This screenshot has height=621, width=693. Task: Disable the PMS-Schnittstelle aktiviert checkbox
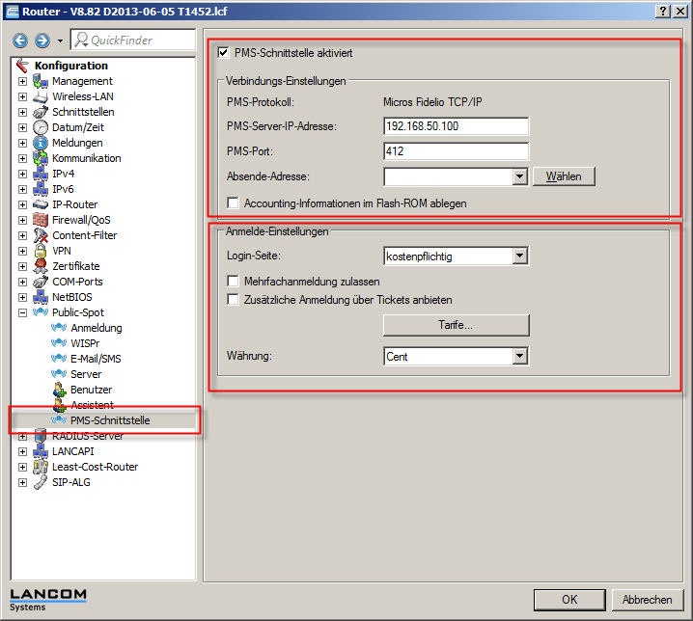click(x=225, y=53)
